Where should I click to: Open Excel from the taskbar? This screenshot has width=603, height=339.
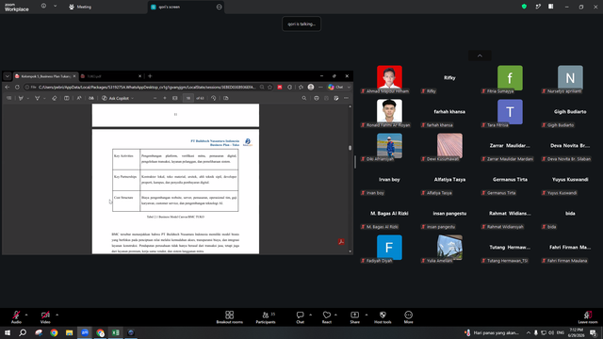coord(115,332)
